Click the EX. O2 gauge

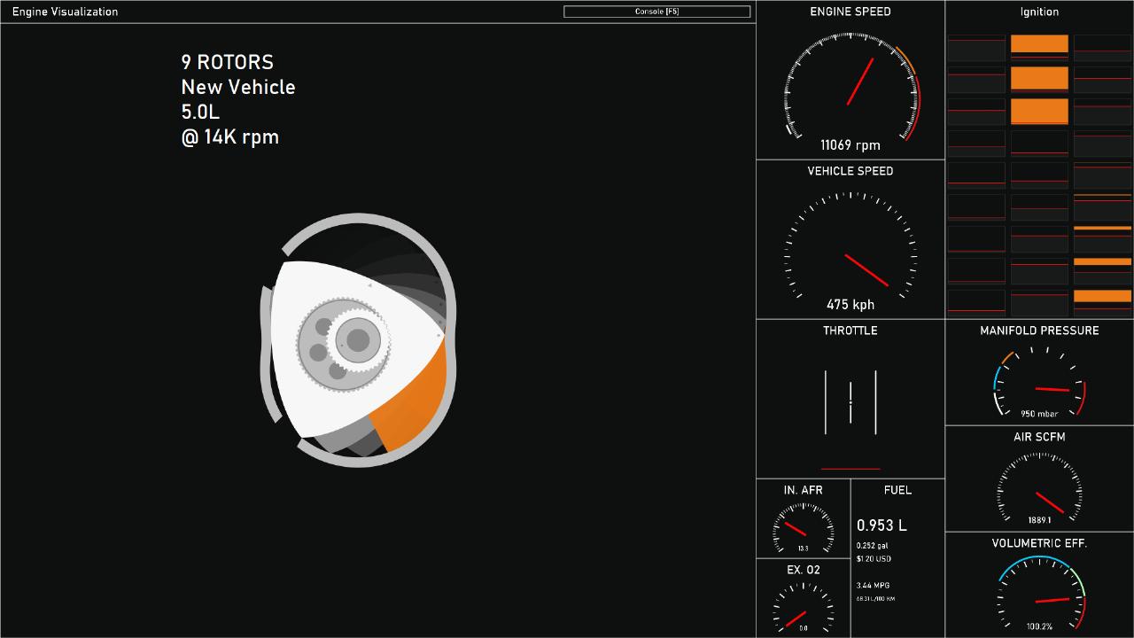(804, 608)
